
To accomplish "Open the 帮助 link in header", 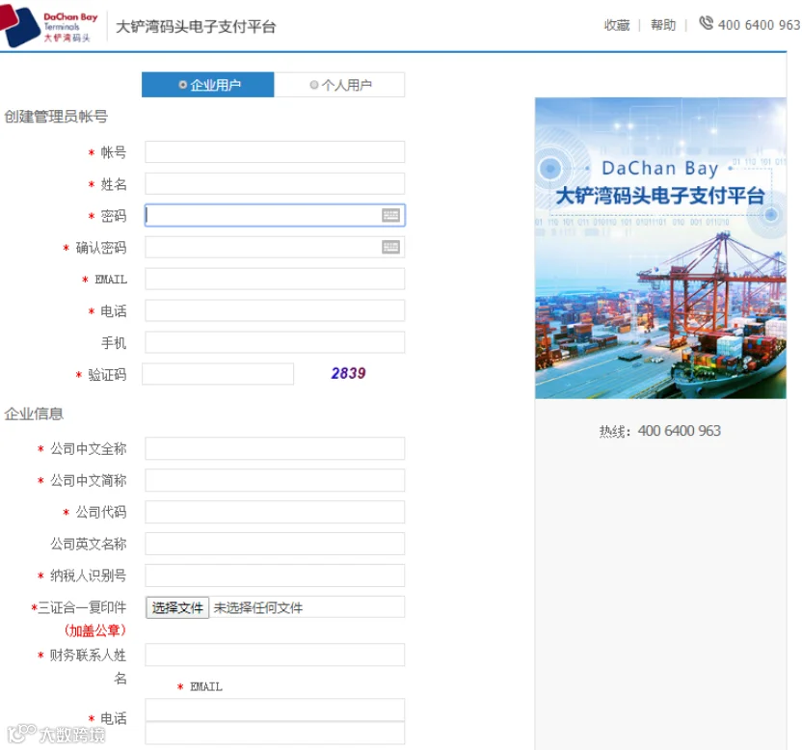I will (663, 25).
